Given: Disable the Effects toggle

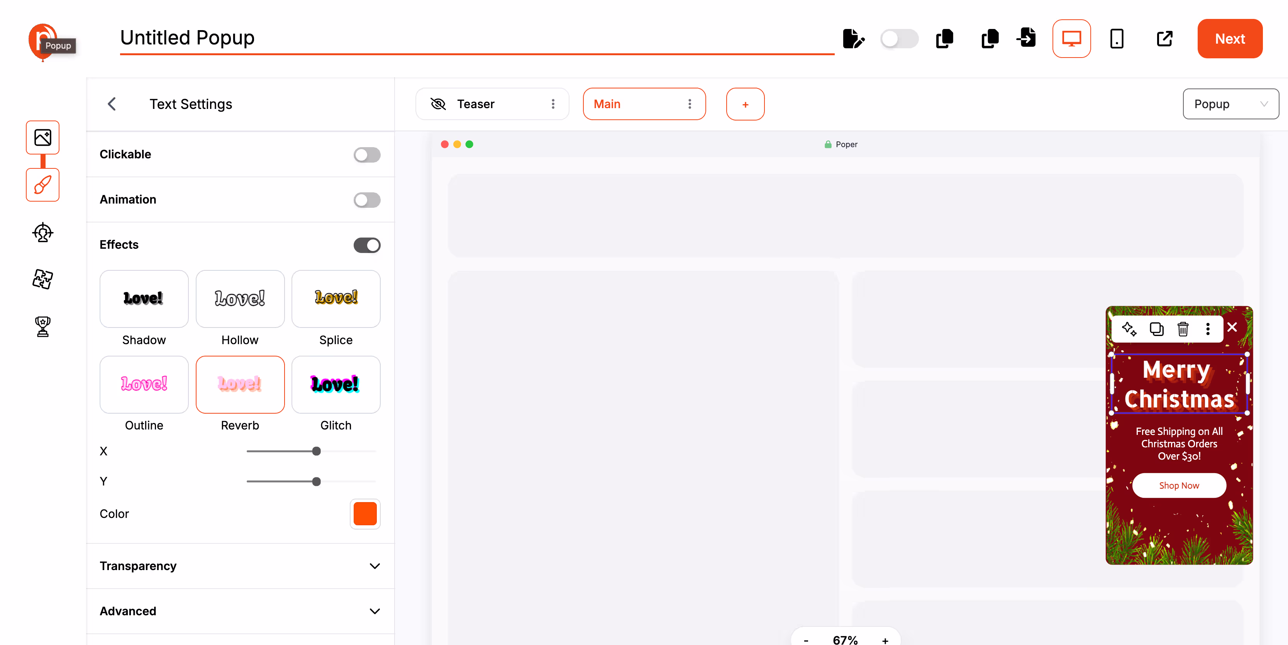Looking at the screenshot, I should [366, 245].
